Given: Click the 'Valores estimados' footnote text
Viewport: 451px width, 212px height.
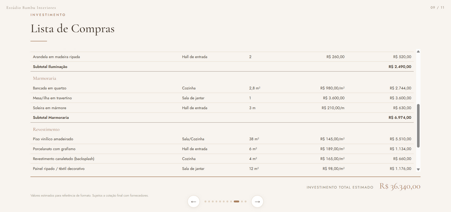Looking at the screenshot, I should 89,195.
